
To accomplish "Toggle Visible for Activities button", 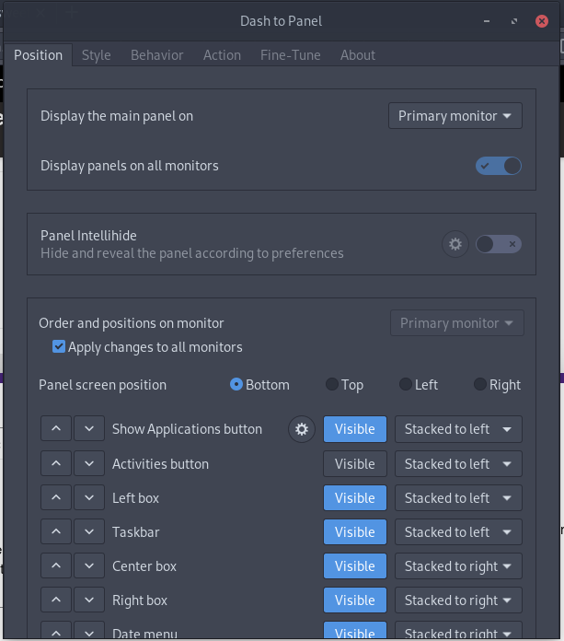I will [x=355, y=463].
